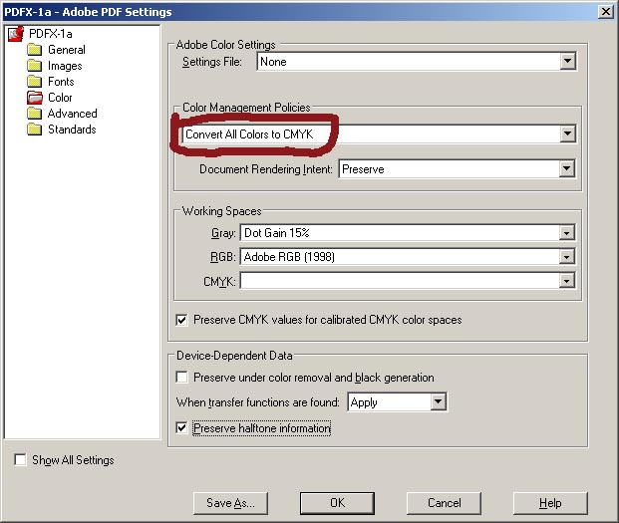Confirm settings with the OK button
619x523 pixels.
pos(337,503)
